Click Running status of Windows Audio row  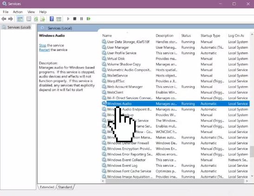click(x=188, y=104)
